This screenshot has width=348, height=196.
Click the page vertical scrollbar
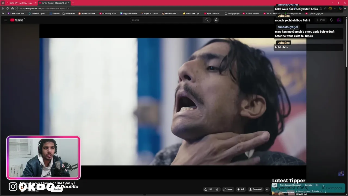click(346, 42)
